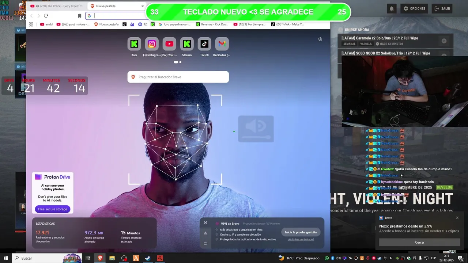
Task: Click the notifications bell in game menu
Action: (x=392, y=8)
